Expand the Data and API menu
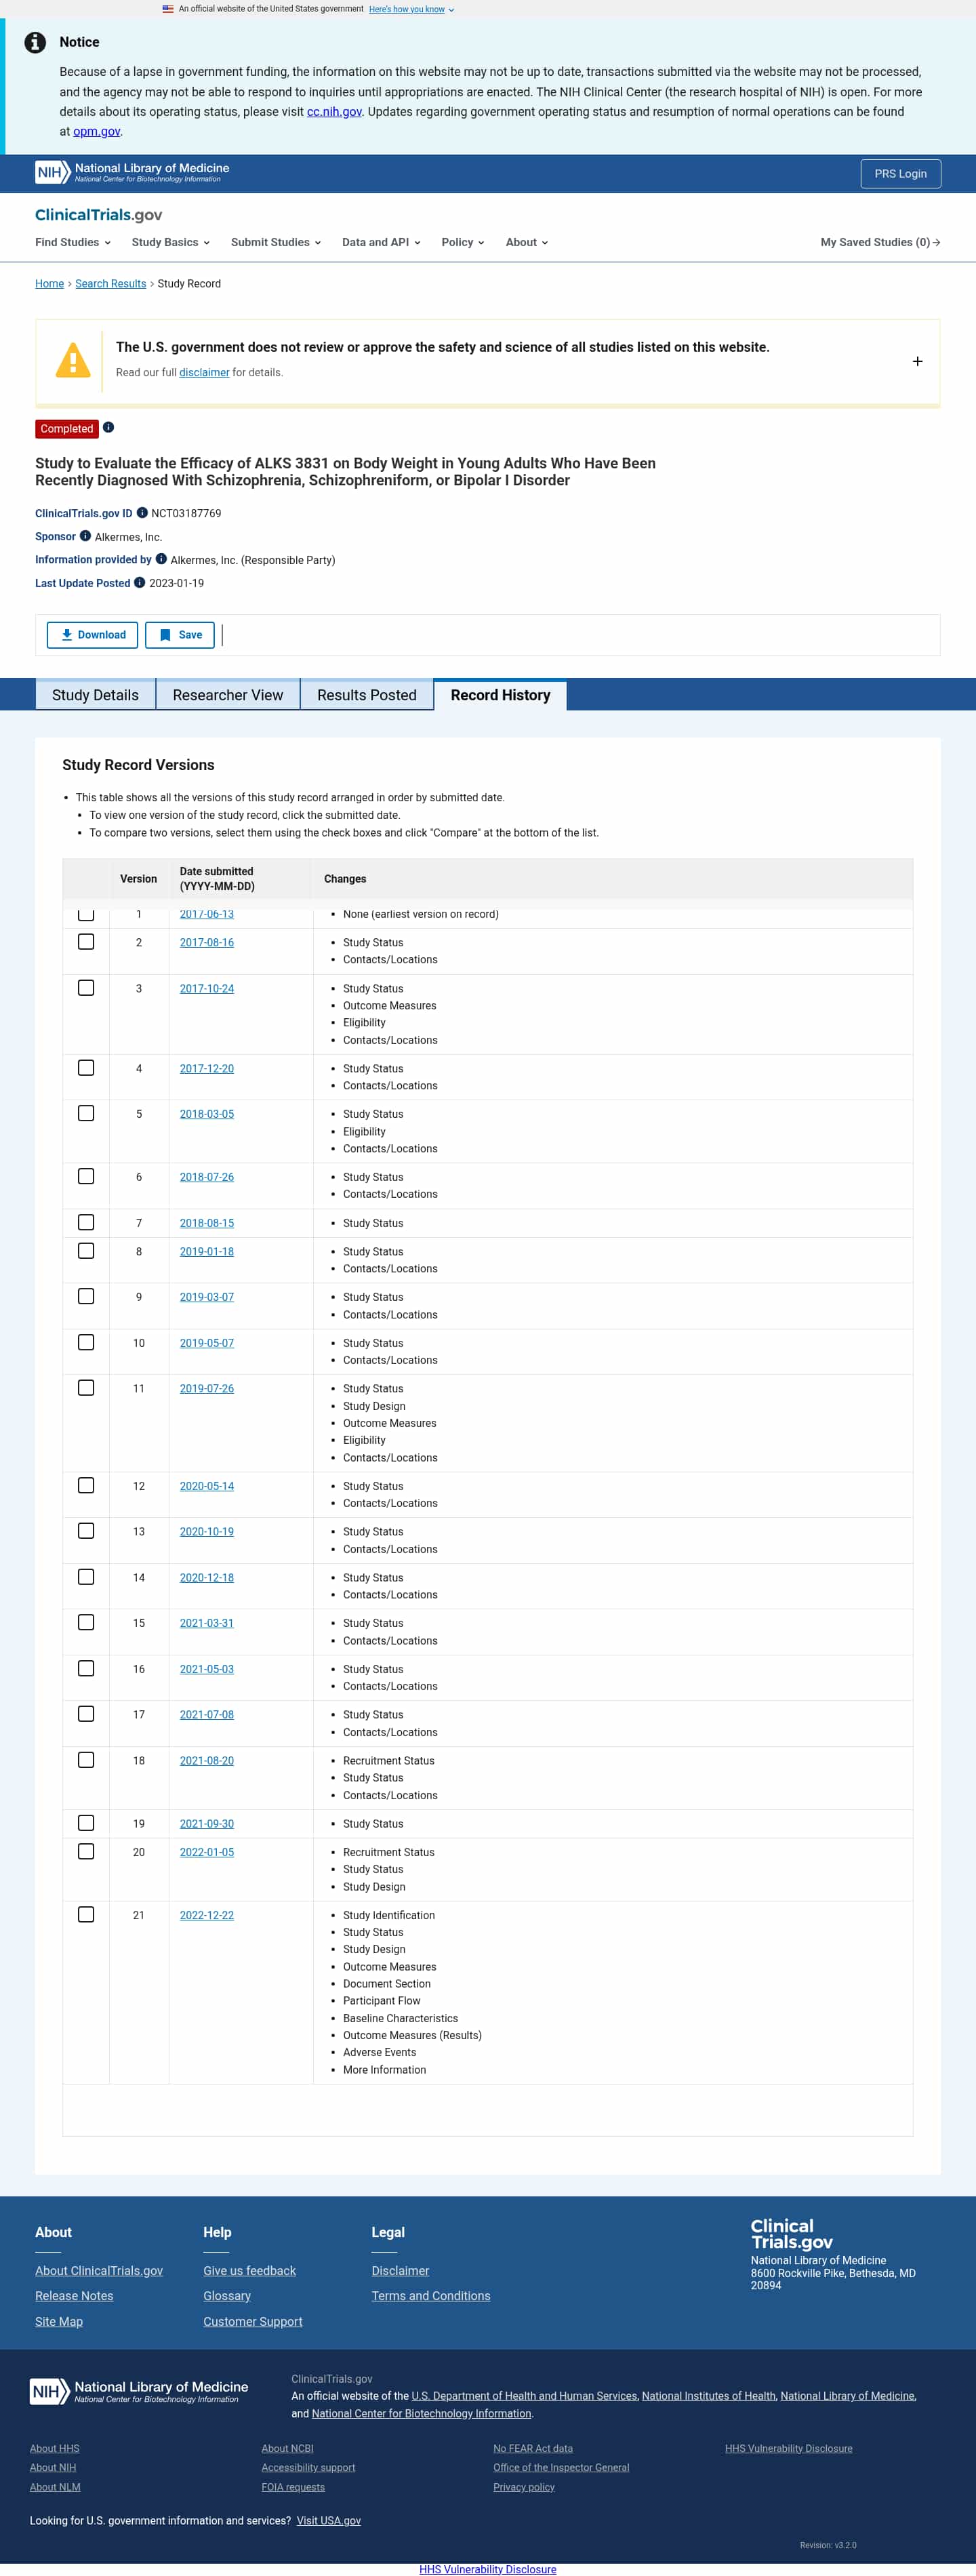This screenshot has width=976, height=2576. [381, 242]
